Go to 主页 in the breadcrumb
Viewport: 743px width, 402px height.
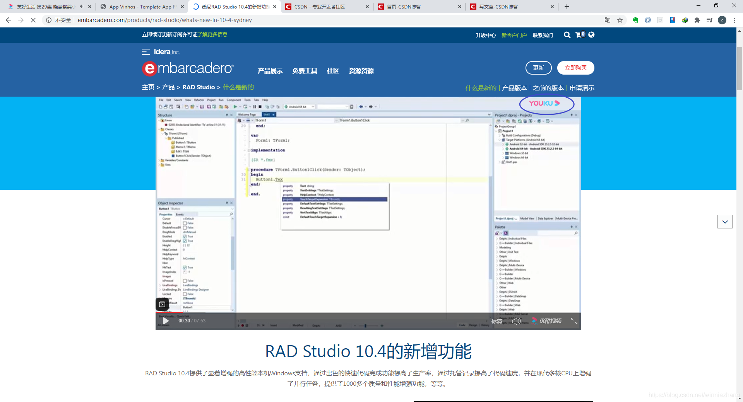coord(148,87)
